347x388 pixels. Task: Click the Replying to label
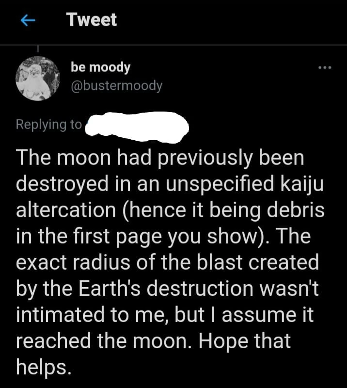(x=49, y=124)
